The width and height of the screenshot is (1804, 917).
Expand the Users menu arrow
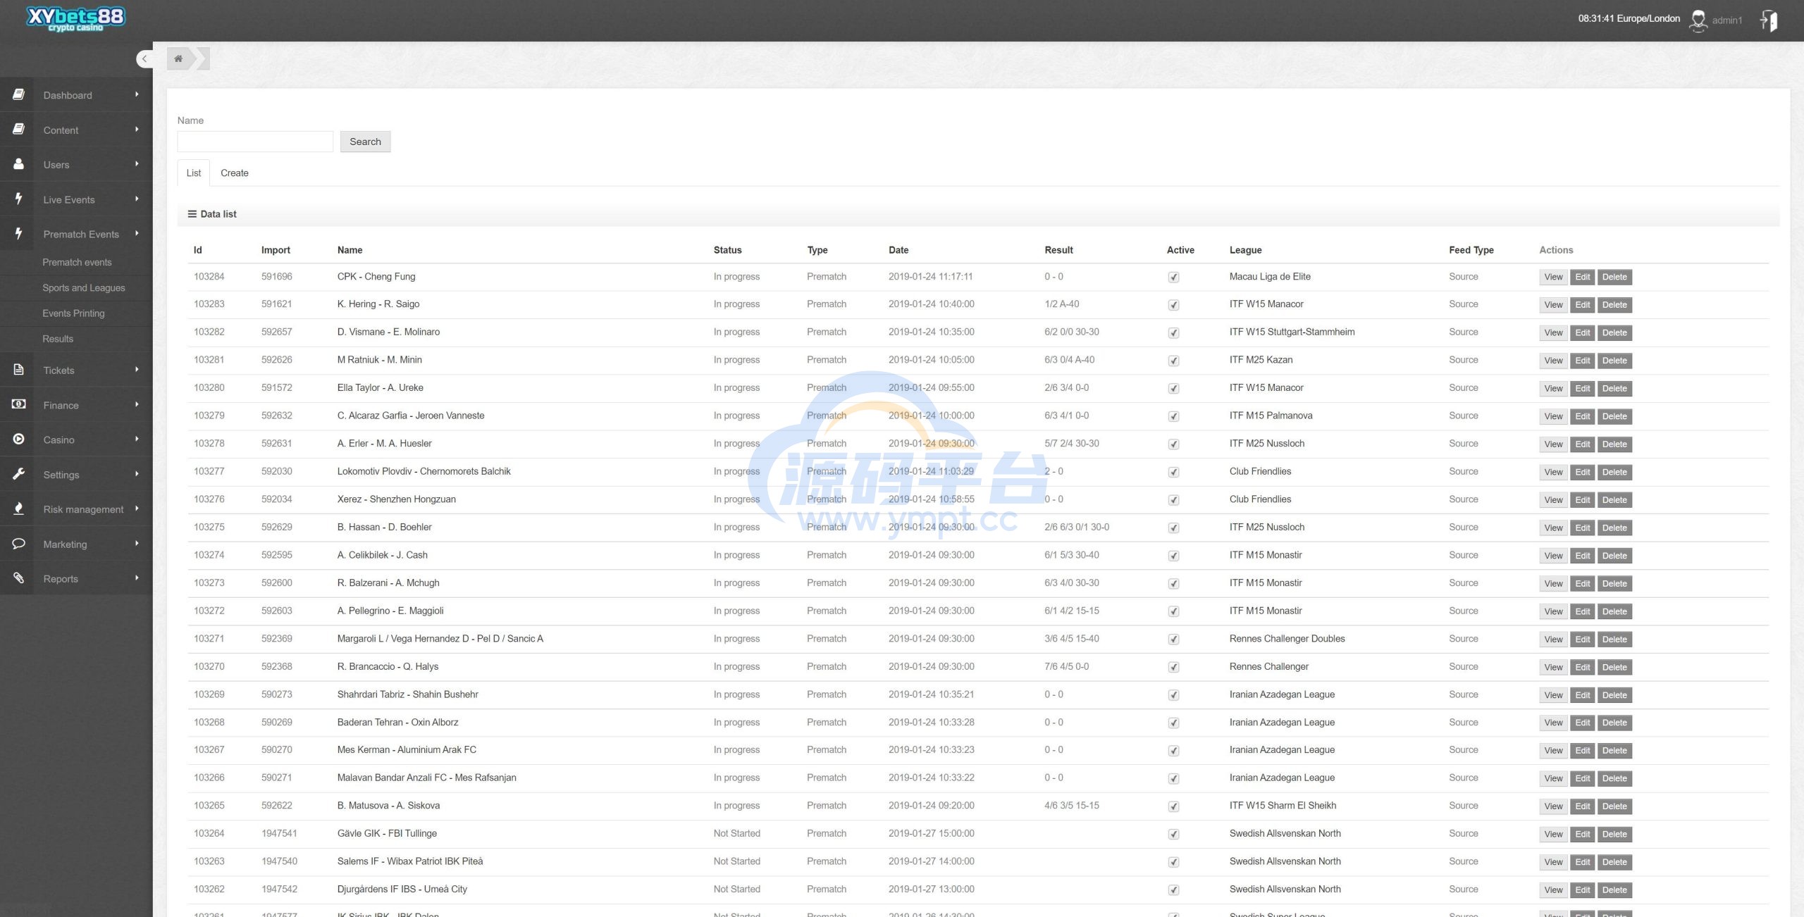[137, 164]
